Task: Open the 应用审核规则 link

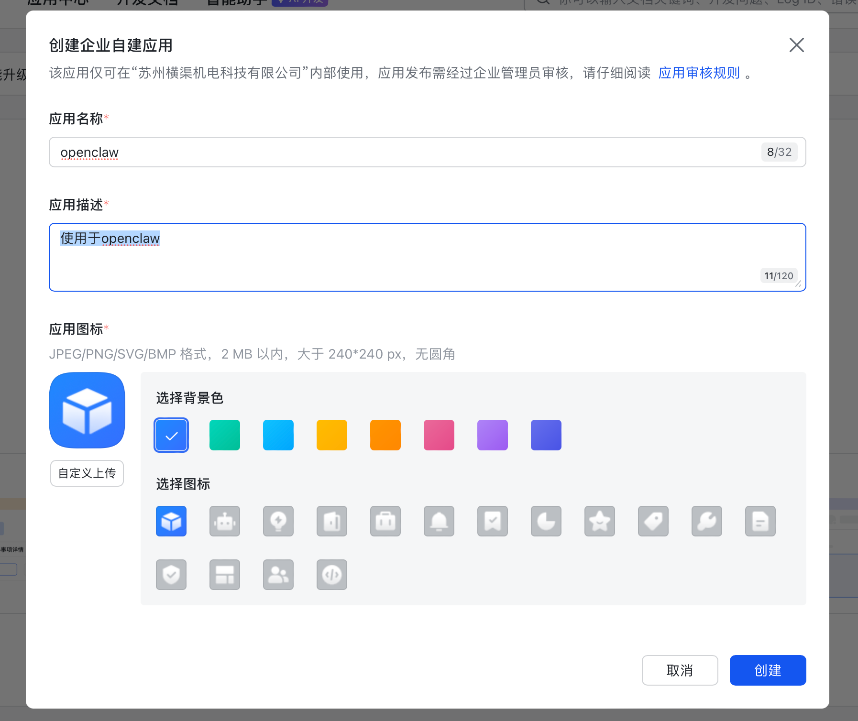Action: (699, 73)
